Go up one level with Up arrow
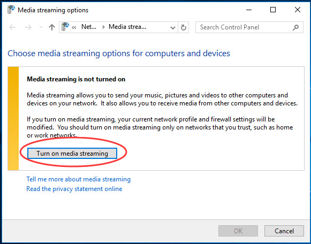Screen dimensions: 311x244 click(x=52, y=27)
